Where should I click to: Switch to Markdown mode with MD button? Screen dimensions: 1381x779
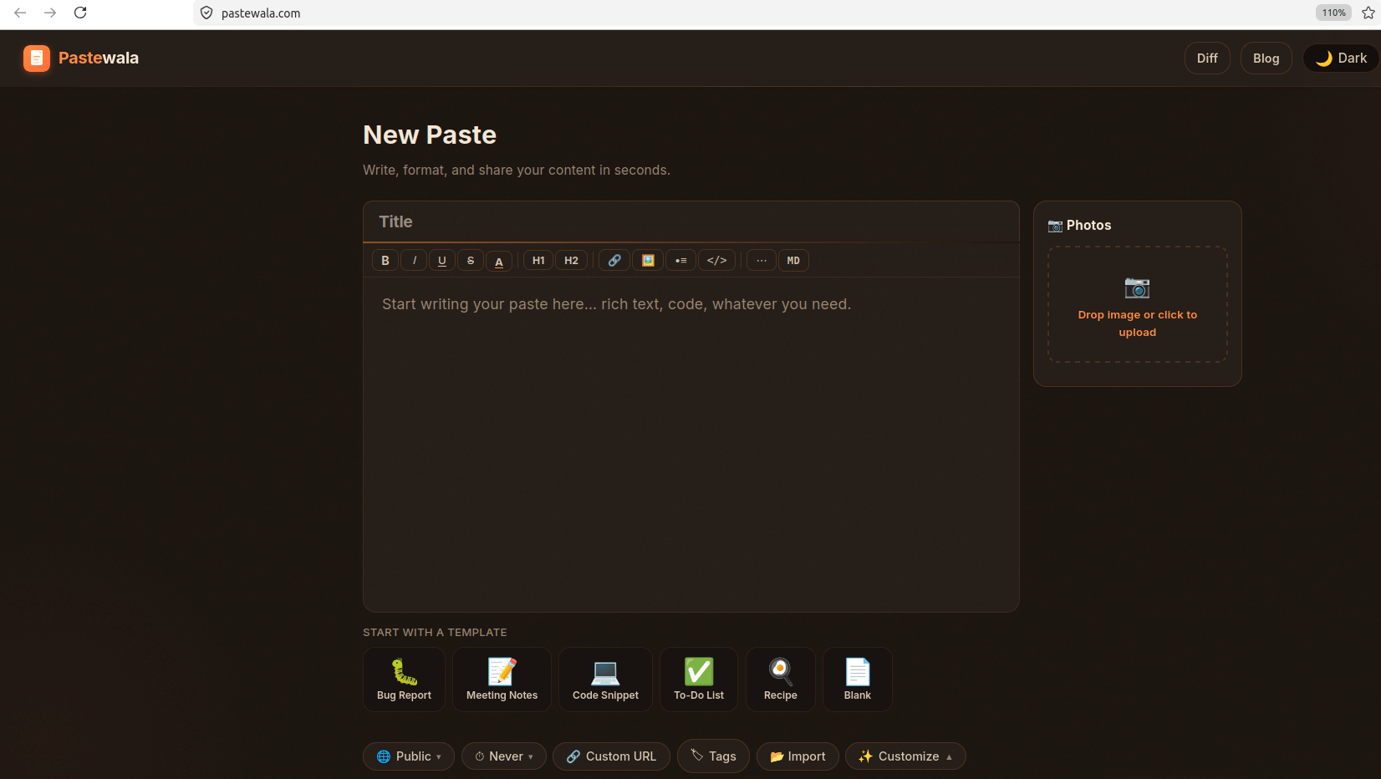coord(793,261)
